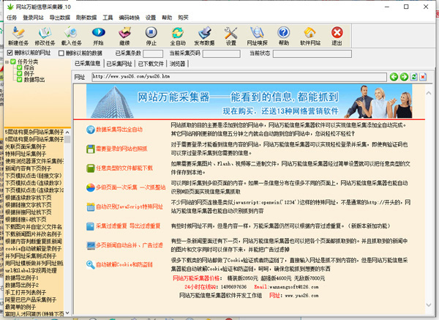Click the 修改任务 (Edit Task) toolbar icon
The image size is (439, 320).
46,35
